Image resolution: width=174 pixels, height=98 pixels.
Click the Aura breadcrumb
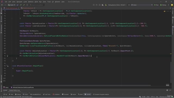coord(6,87)
